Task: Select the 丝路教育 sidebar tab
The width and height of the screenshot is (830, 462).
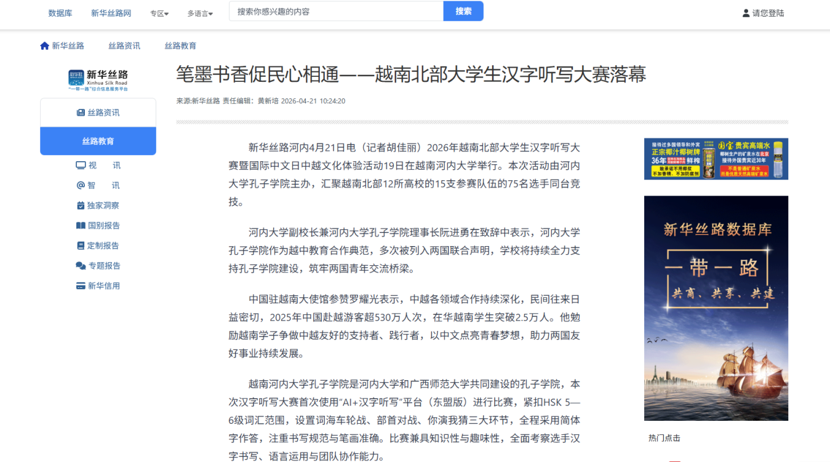Action: 98,141
